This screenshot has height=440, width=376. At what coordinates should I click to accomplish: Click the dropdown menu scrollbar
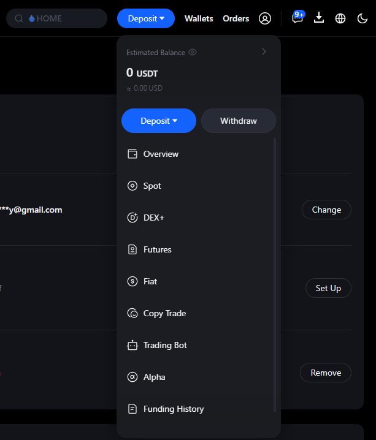click(x=275, y=275)
